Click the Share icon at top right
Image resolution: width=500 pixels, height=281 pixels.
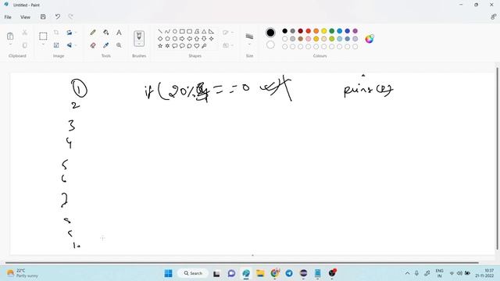[493, 17]
